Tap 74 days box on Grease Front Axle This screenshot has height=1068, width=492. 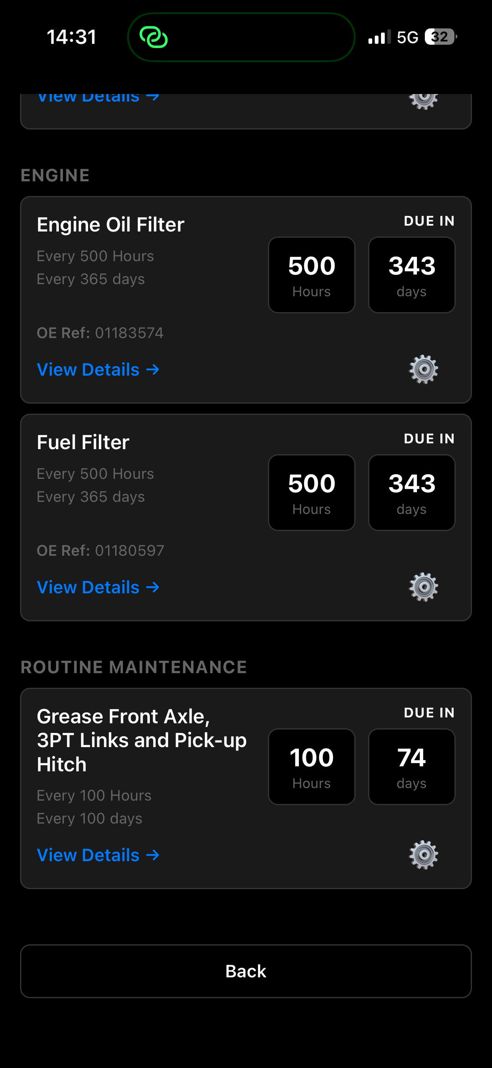(x=412, y=767)
